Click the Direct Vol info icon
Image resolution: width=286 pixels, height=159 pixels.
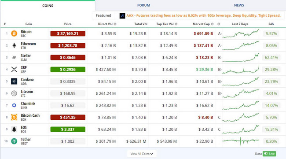pos(115,24)
